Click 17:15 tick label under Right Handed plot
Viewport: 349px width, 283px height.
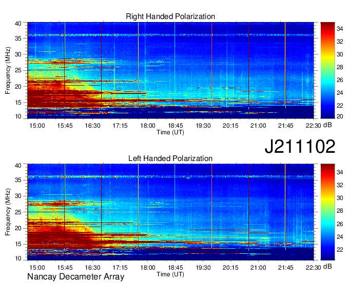coord(120,126)
